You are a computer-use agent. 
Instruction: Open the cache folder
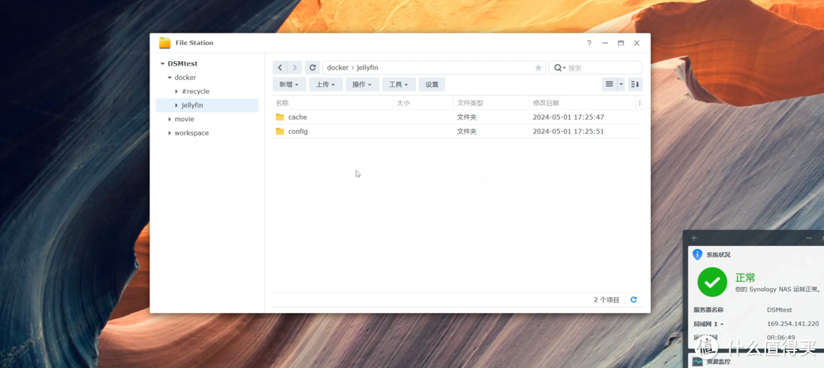click(298, 117)
